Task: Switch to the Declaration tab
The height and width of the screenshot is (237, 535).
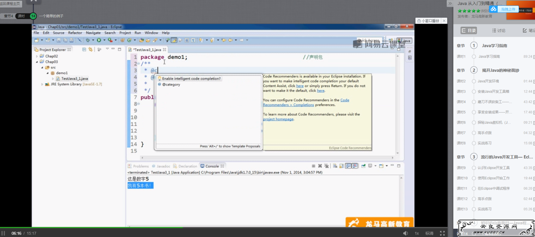Action: coord(185,166)
